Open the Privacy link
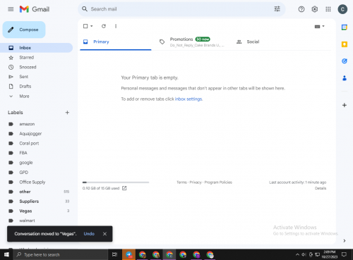Viewport: 353px width, 260px height. pyautogui.click(x=196, y=182)
